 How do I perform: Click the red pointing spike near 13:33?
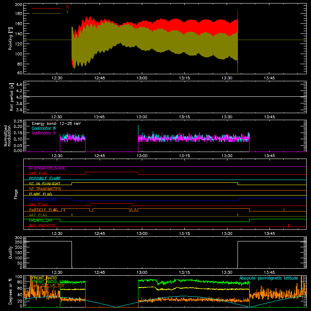click(238, 15)
